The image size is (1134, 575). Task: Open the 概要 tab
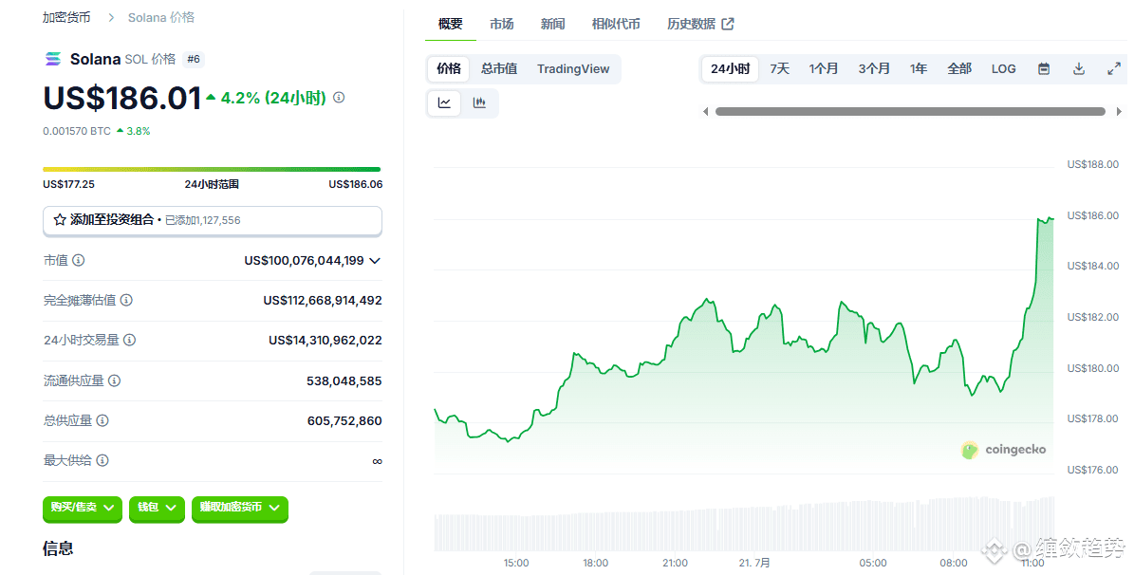click(x=450, y=24)
